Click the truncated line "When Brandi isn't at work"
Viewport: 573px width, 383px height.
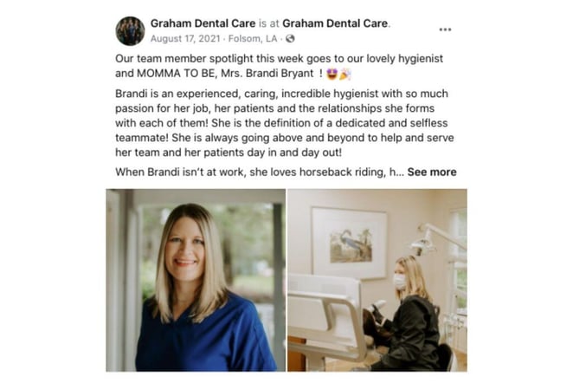(x=260, y=172)
